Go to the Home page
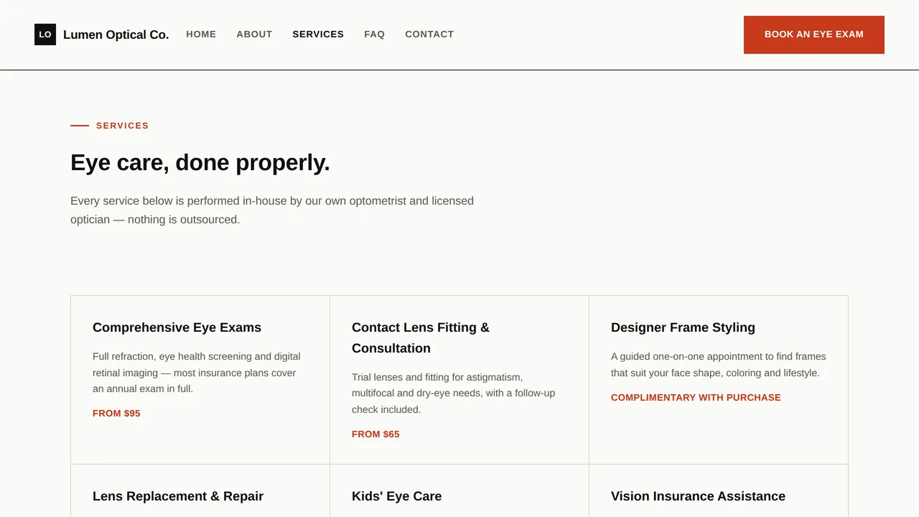 tap(201, 34)
